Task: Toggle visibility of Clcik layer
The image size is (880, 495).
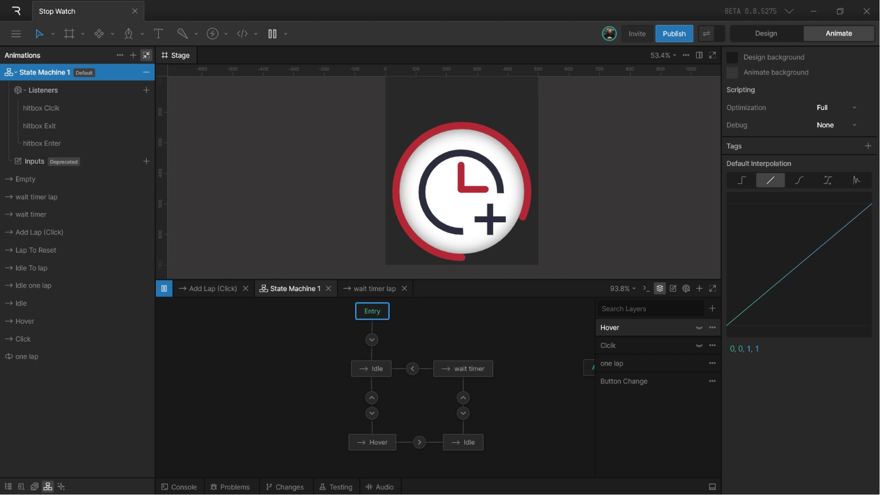Action: click(699, 345)
